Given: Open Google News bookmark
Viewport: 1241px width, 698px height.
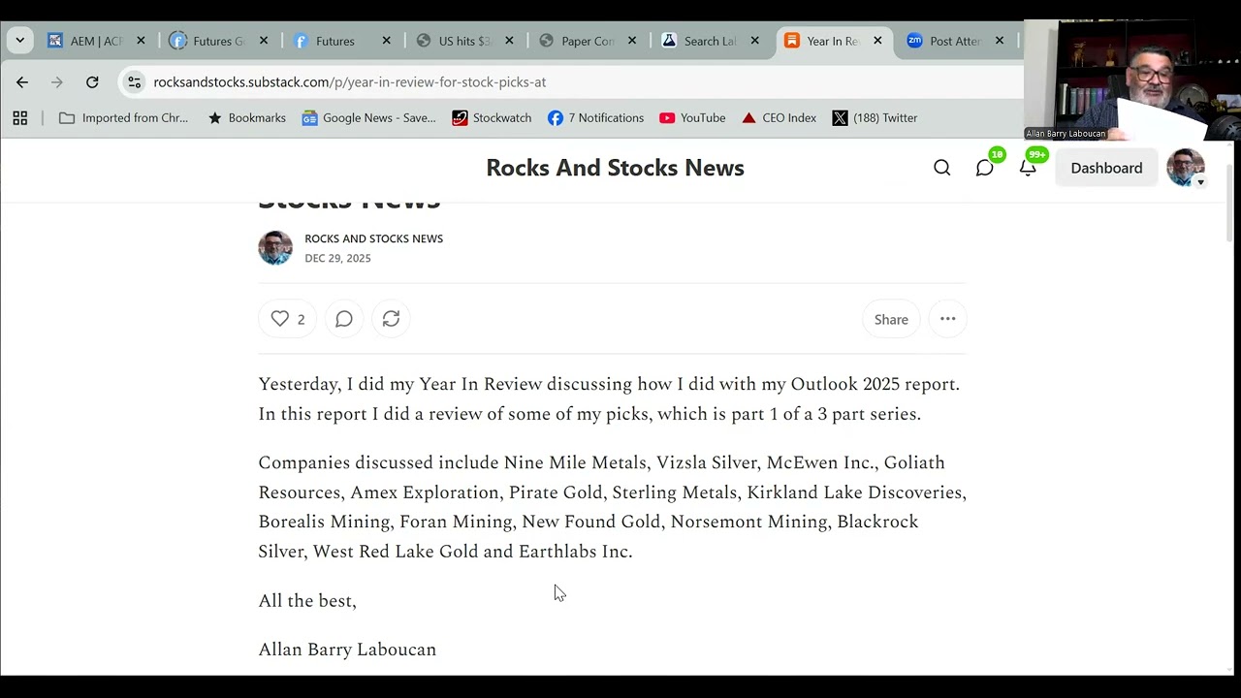Looking at the screenshot, I should click(369, 118).
